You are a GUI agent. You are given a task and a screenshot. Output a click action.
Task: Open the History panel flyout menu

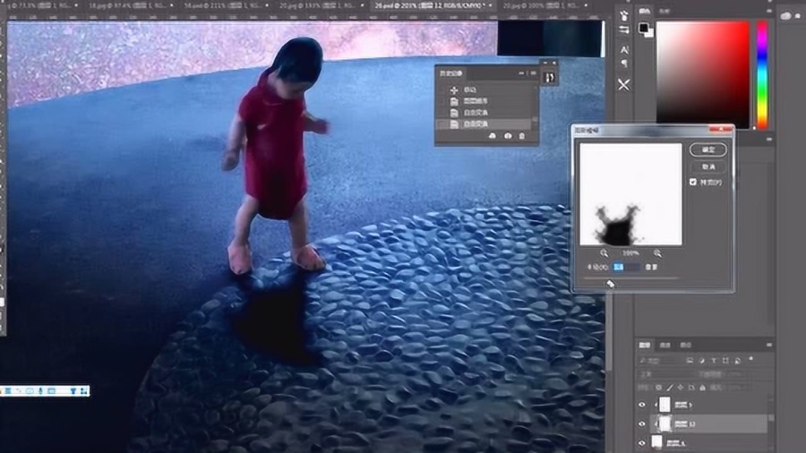pos(533,73)
